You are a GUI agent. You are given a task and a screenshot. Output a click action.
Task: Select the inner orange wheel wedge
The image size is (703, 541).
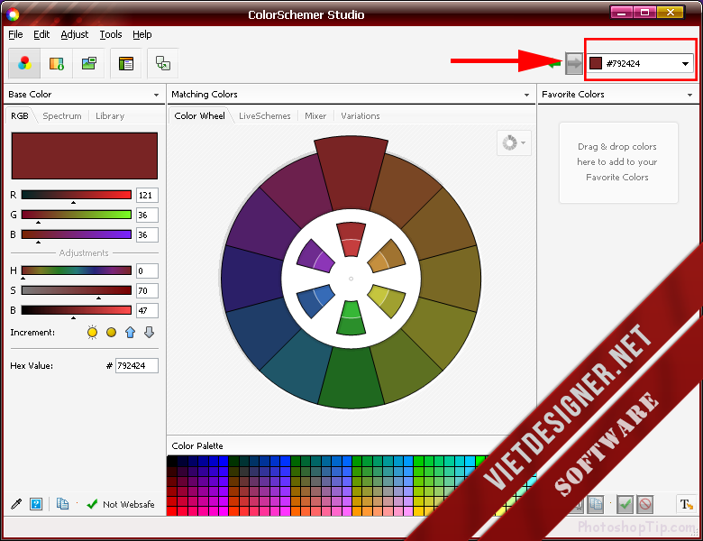coord(387,257)
